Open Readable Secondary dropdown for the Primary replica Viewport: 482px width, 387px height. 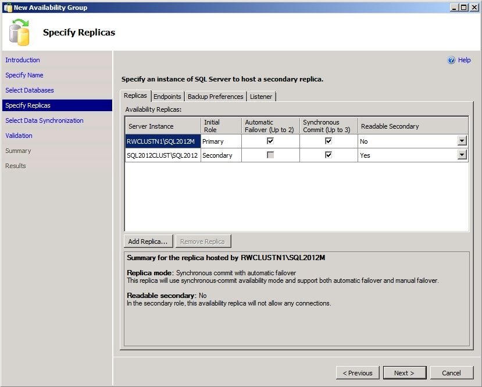point(463,141)
